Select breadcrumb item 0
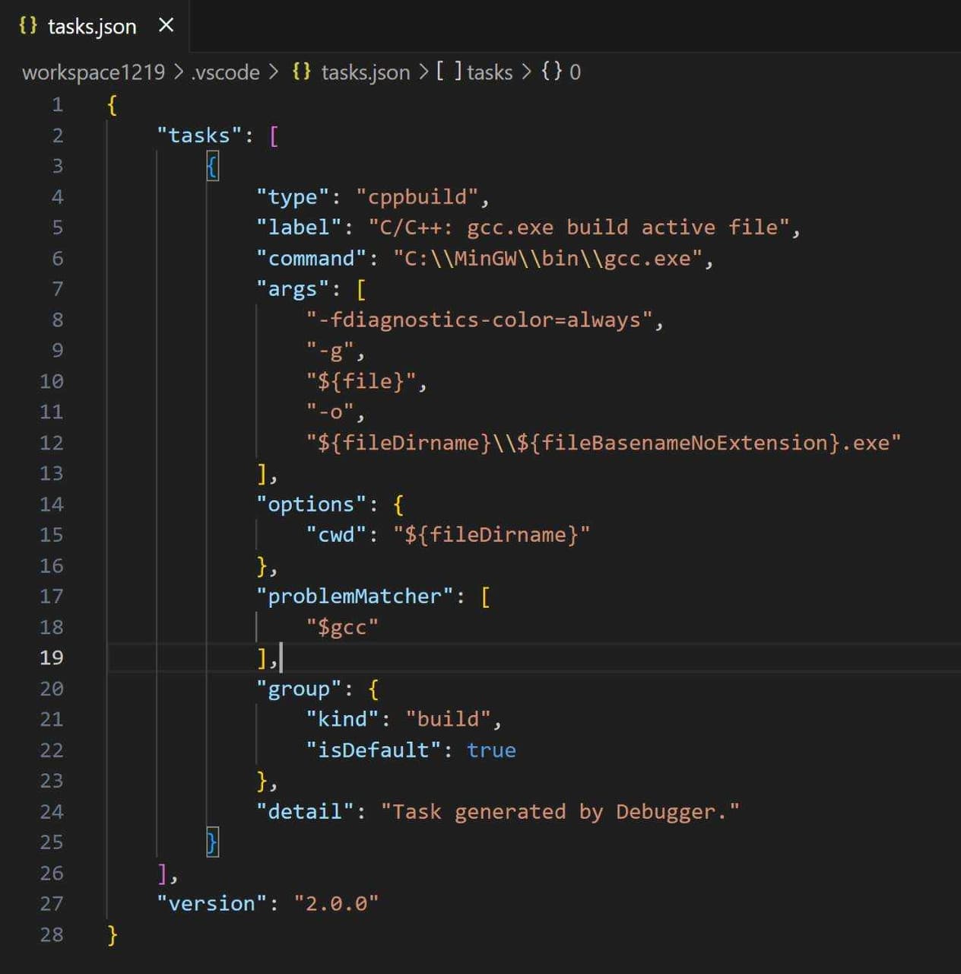The height and width of the screenshot is (974, 961). [x=575, y=72]
